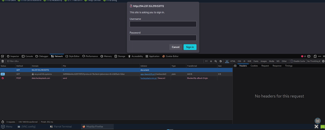Filter requests by WS
Screen dimensions: 325x130
click(278, 61)
